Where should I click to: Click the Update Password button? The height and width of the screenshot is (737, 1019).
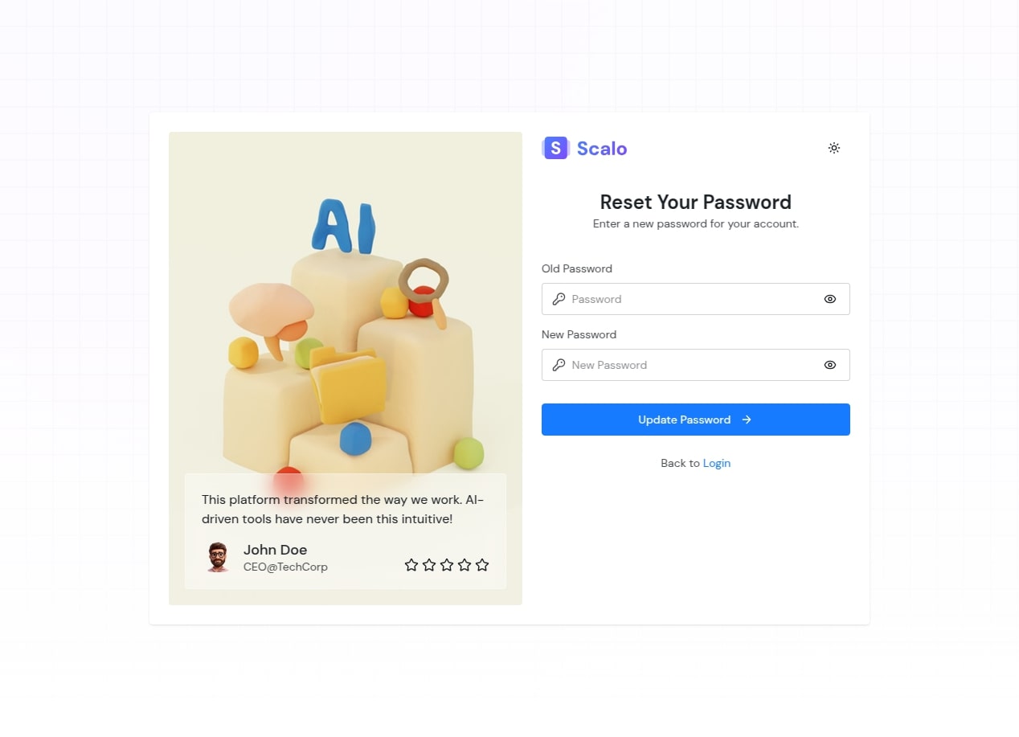tap(696, 420)
